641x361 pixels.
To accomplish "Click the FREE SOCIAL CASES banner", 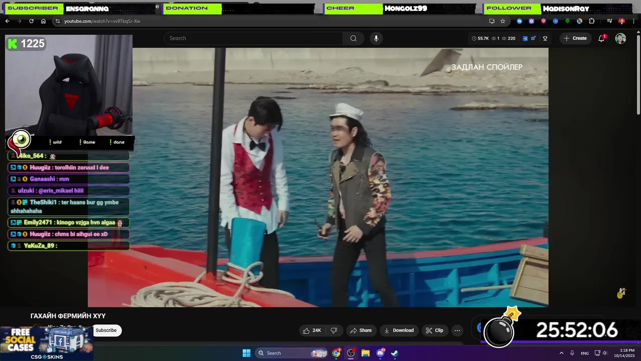I will pyautogui.click(x=47, y=343).
